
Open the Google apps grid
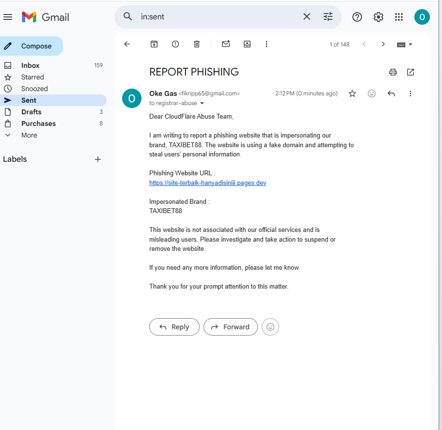click(398, 17)
